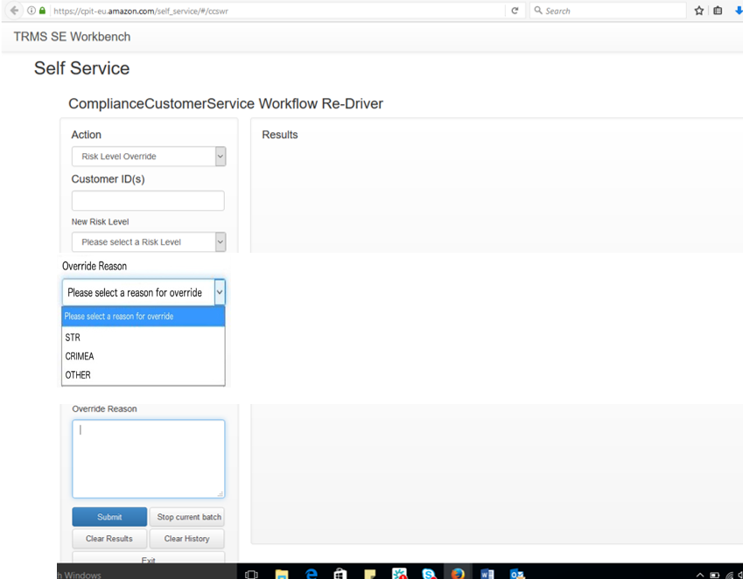This screenshot has height=579, width=743.
Task: Click the magnifier icon in Search box
Action: 538,10
